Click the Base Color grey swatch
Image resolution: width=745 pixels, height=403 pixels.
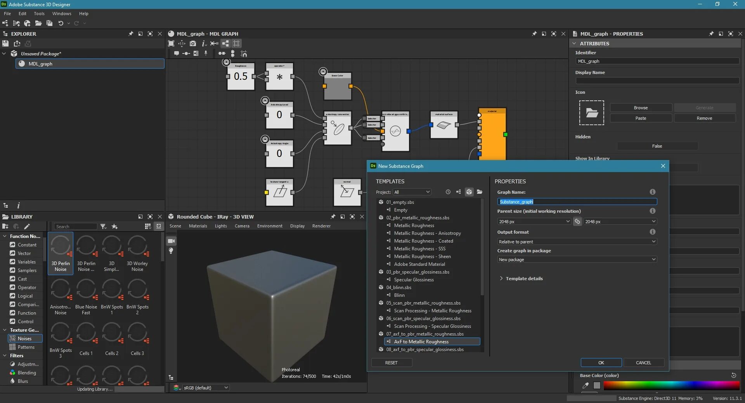pyautogui.click(x=597, y=385)
